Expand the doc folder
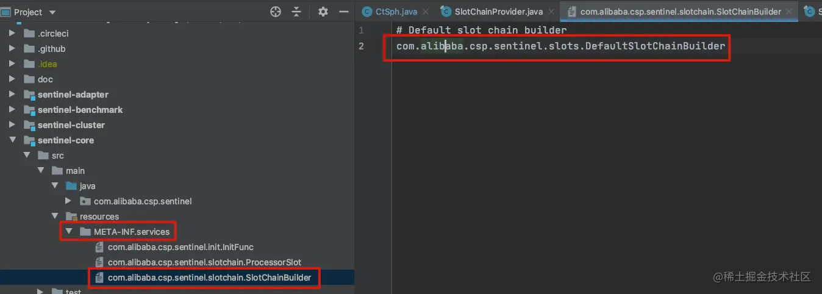Screen dimensions: 822x294 click(x=12, y=79)
